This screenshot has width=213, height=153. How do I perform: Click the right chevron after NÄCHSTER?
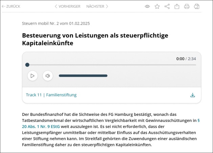pos(107,6)
